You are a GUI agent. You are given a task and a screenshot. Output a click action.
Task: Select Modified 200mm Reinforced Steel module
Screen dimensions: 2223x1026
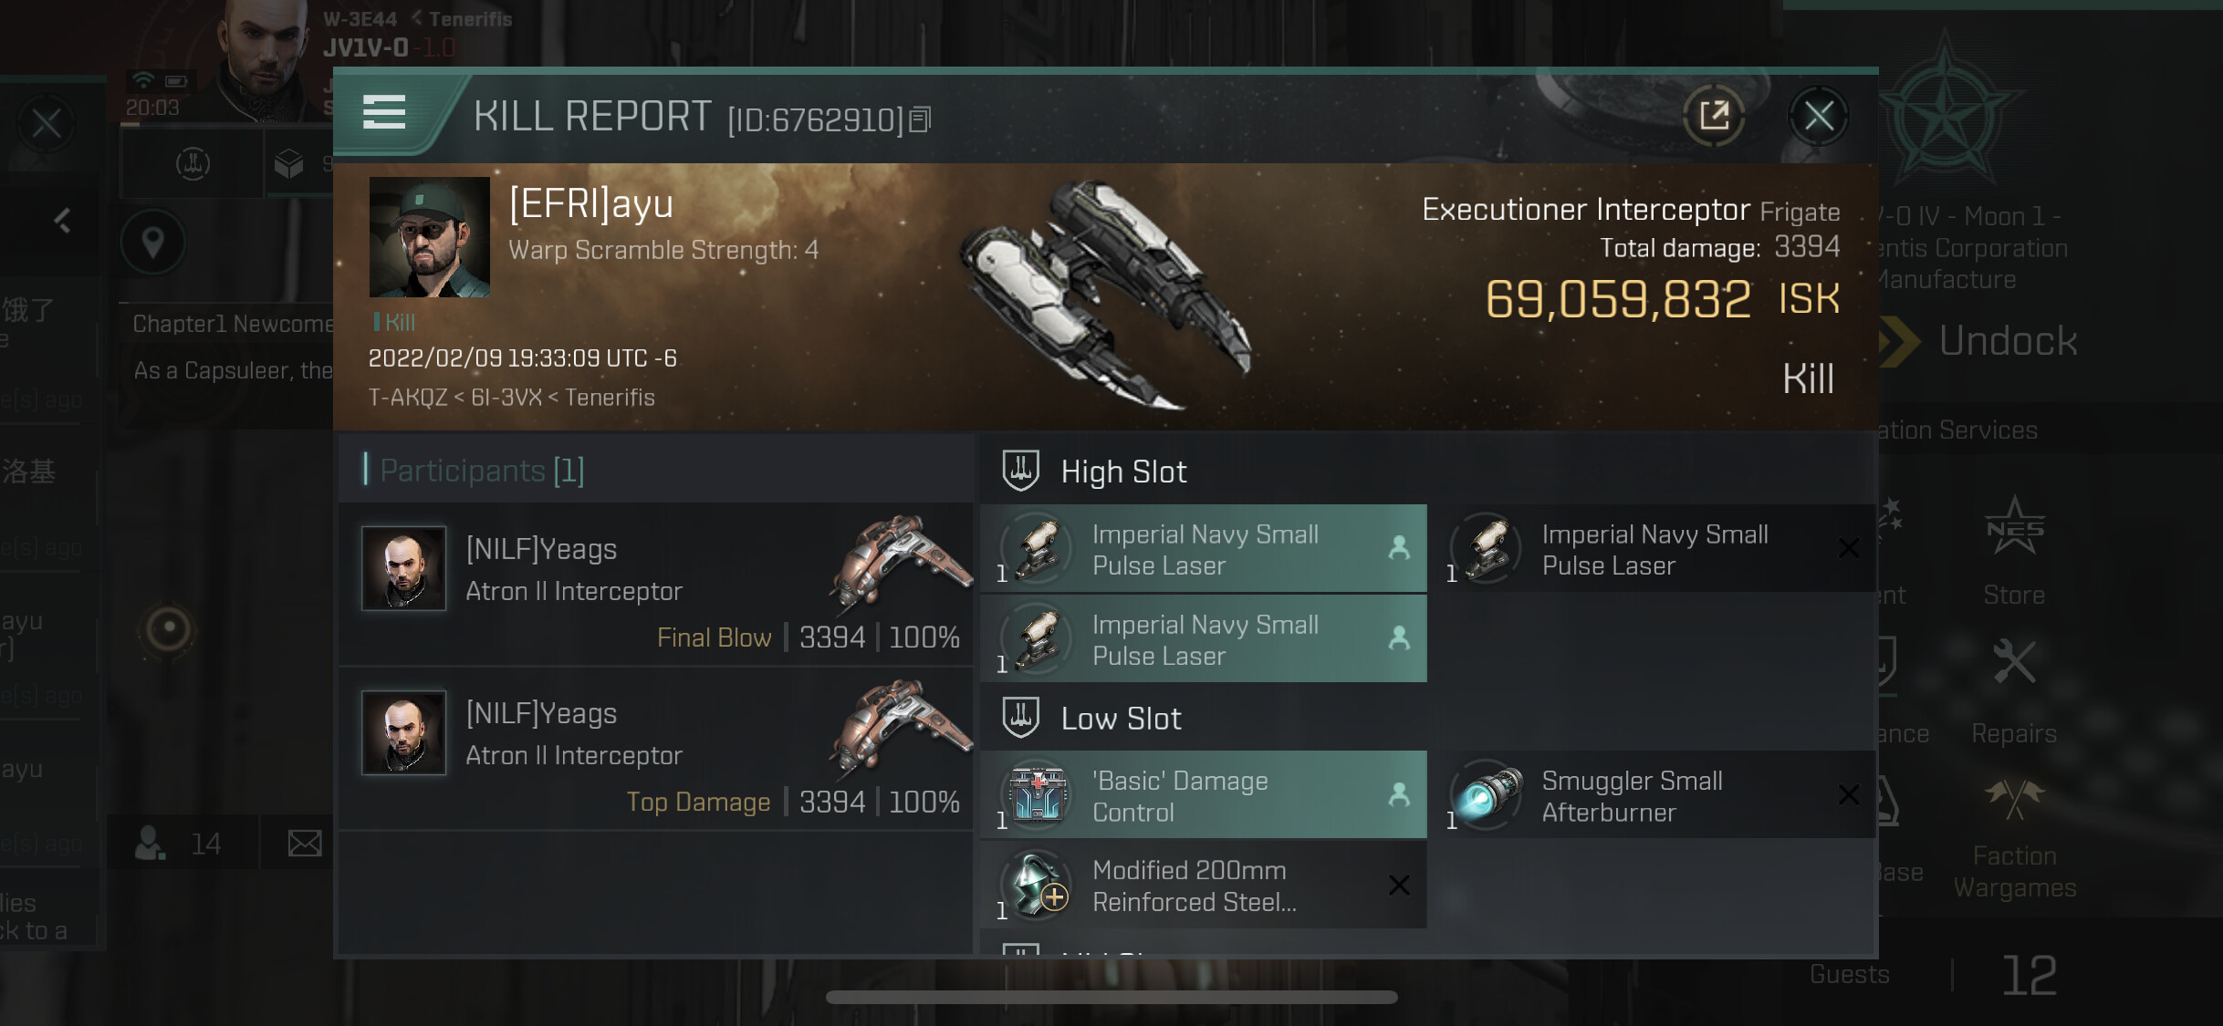click(x=1203, y=886)
